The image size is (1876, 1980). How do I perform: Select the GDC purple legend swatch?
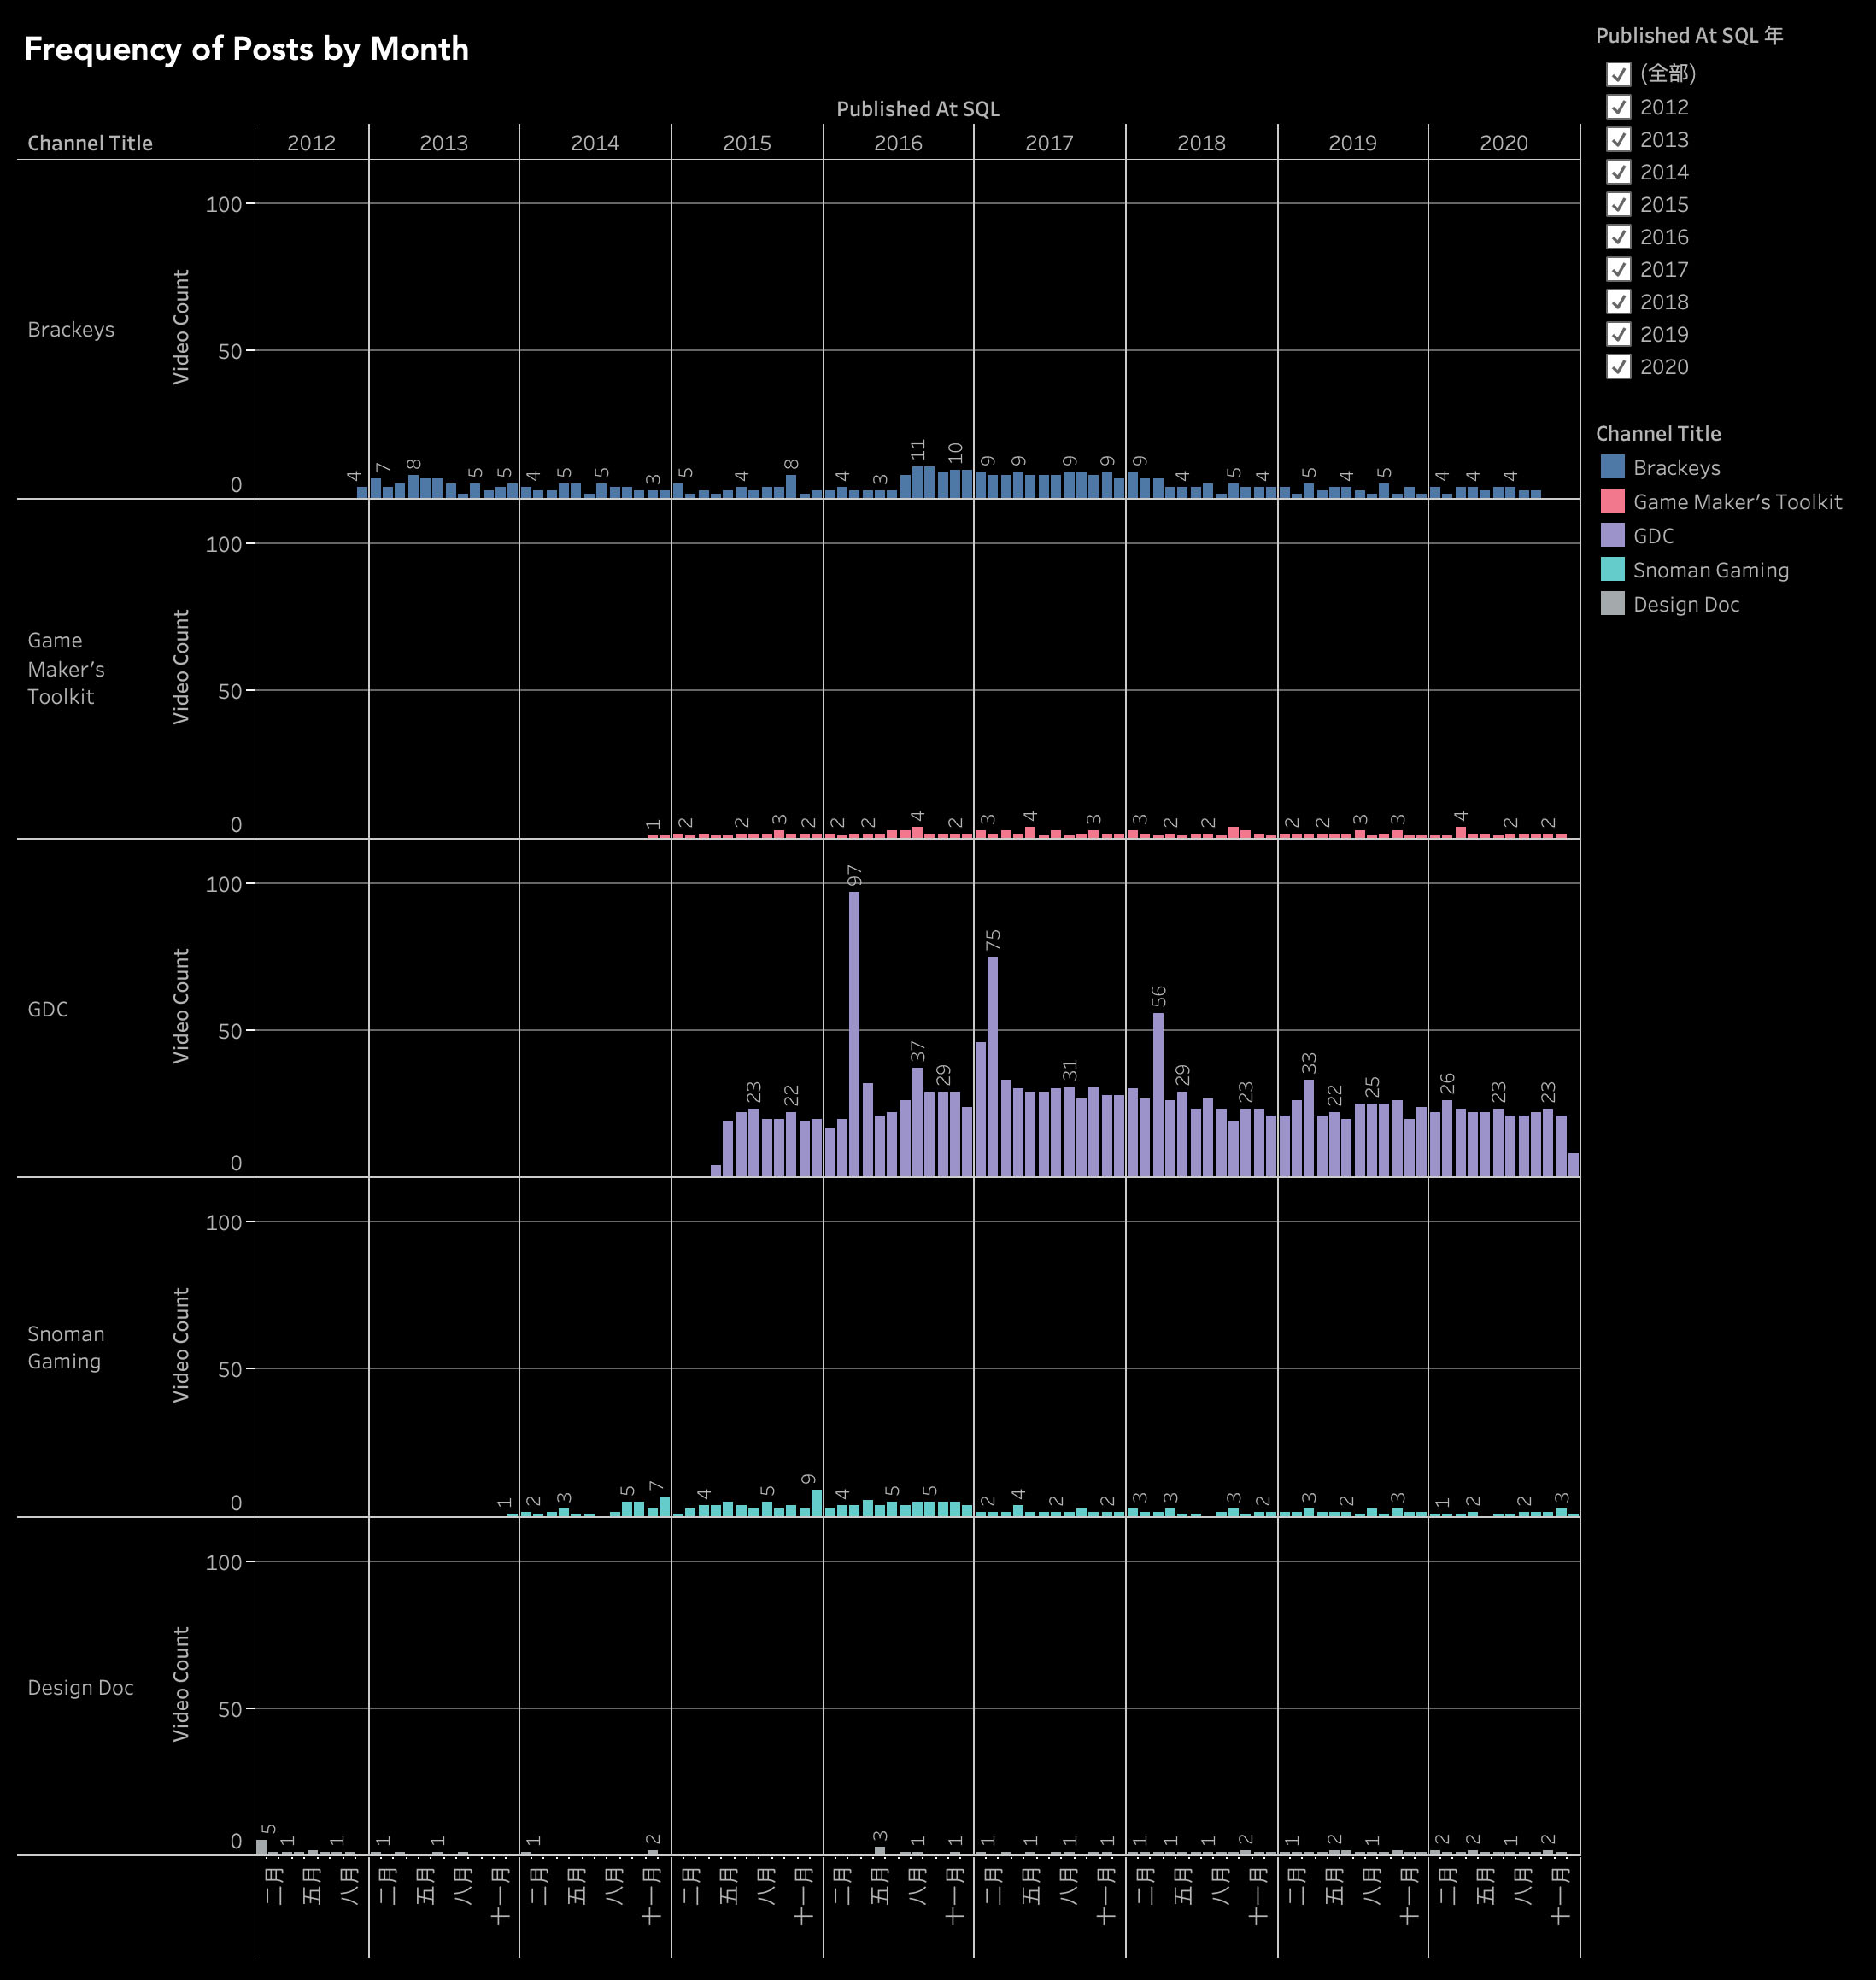1612,535
